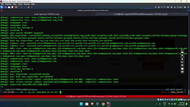The height and width of the screenshot is (107, 190).
Task: Click the ENG IN language indicator
Action: 164,104
